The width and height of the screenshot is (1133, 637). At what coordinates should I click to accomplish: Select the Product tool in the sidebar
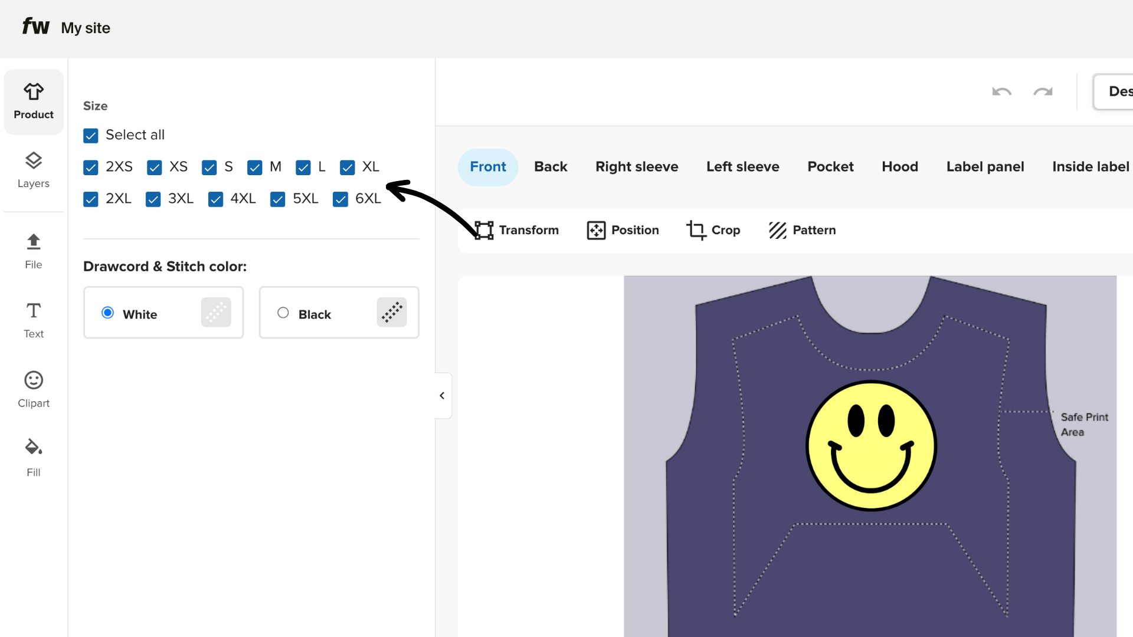tap(33, 101)
